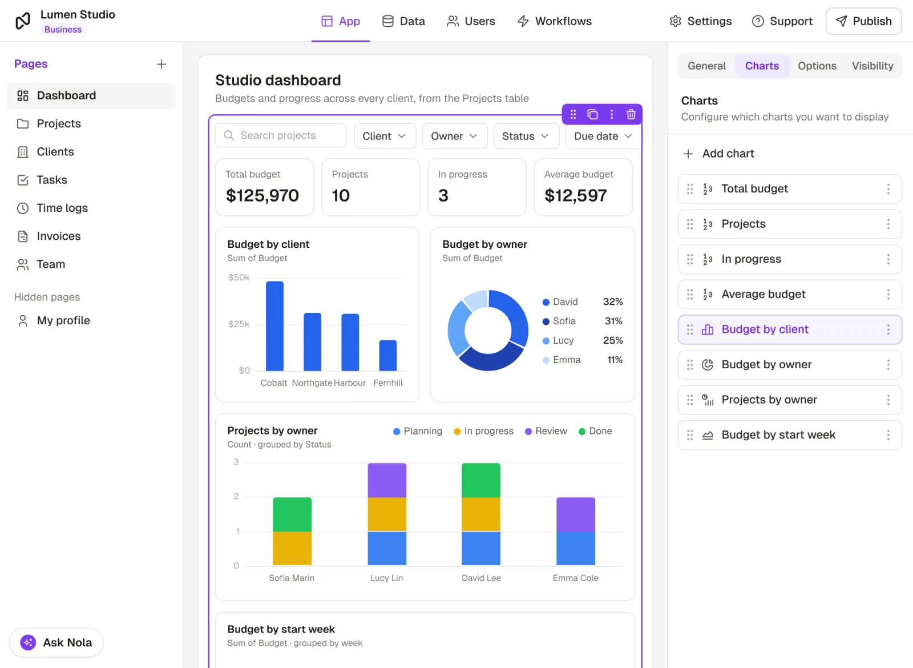Select the Options tab in right panel

point(817,66)
